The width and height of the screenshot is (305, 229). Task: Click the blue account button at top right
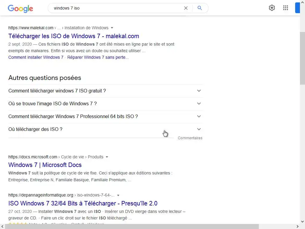pos(298,8)
